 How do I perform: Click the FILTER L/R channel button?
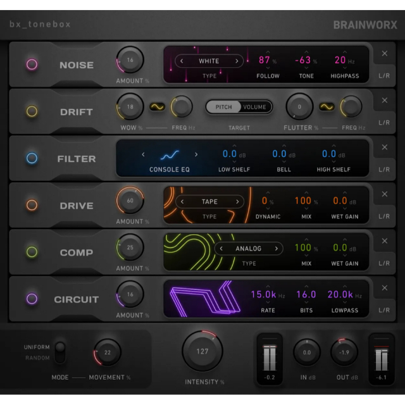tap(384, 170)
